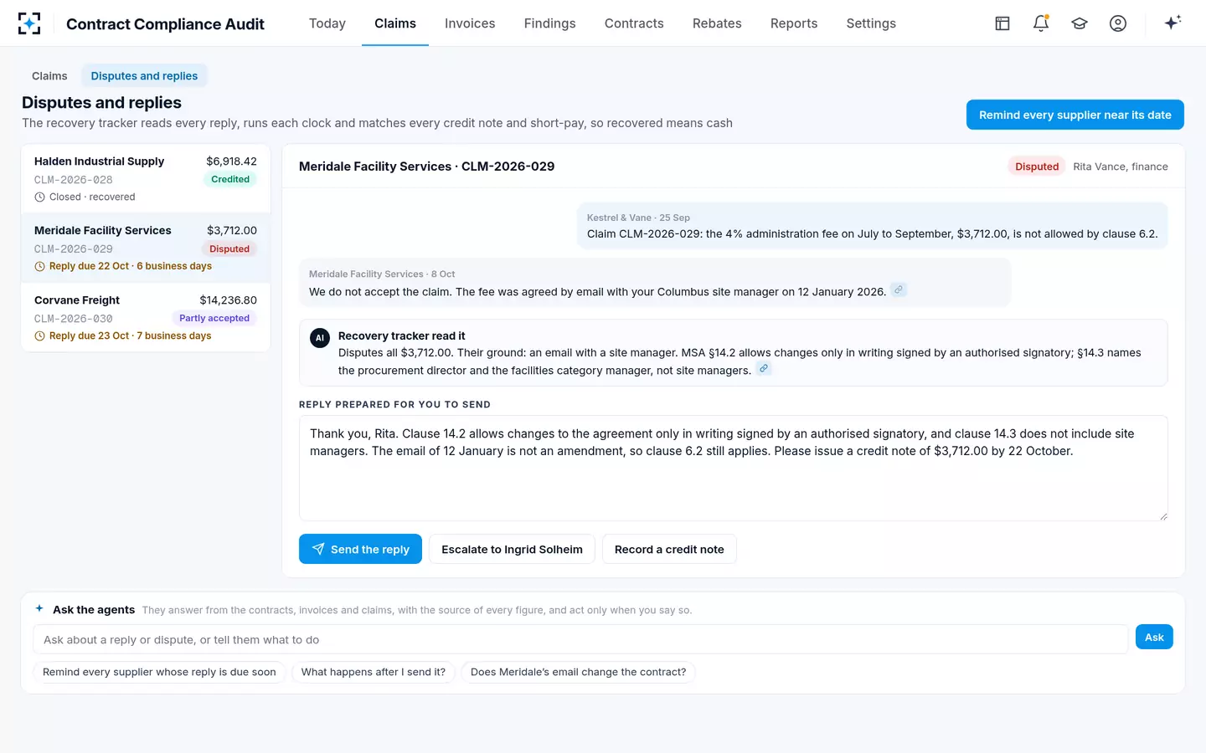Click Remind every supplier near its date
Image resolution: width=1206 pixels, height=753 pixels.
(1075, 115)
